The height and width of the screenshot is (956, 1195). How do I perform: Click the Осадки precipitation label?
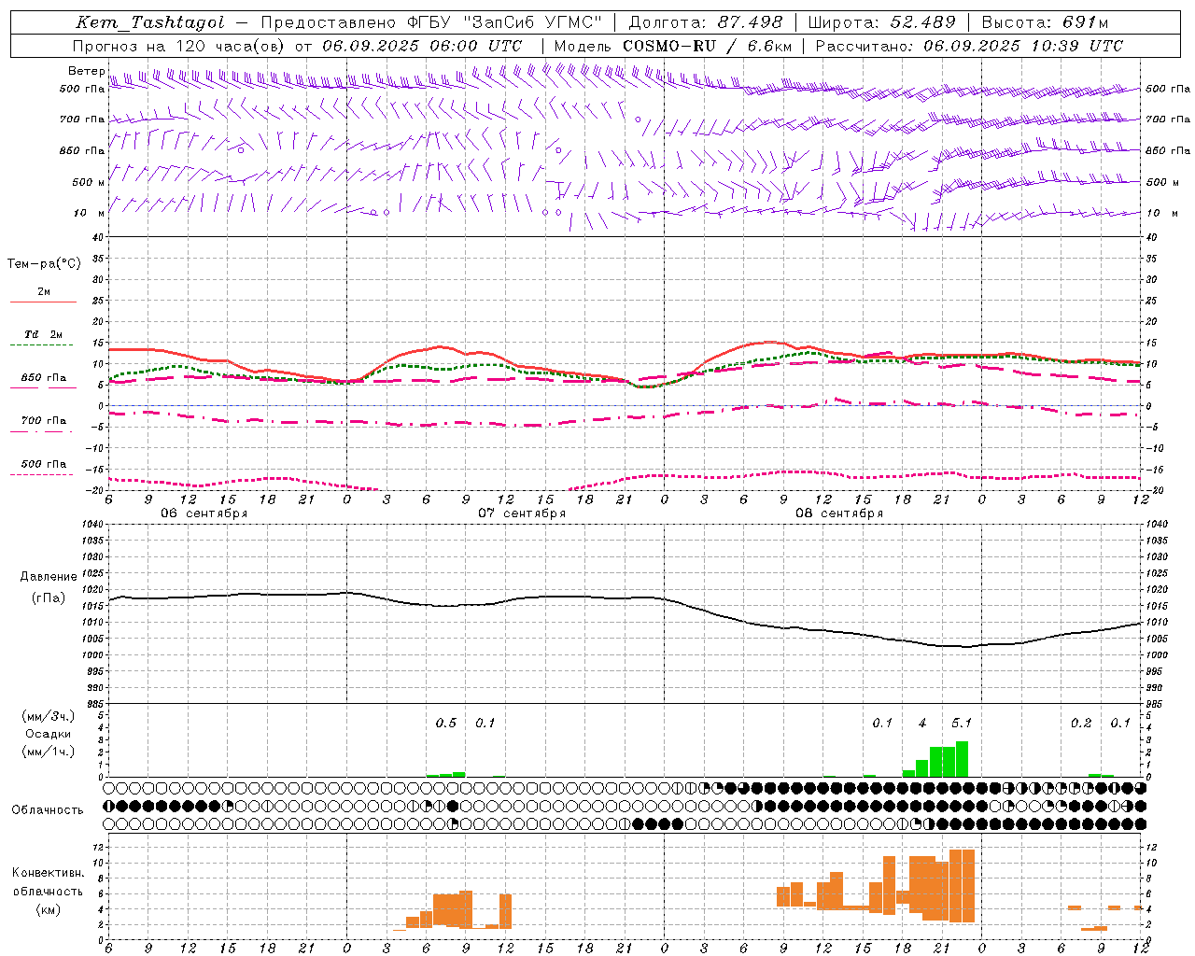49,734
